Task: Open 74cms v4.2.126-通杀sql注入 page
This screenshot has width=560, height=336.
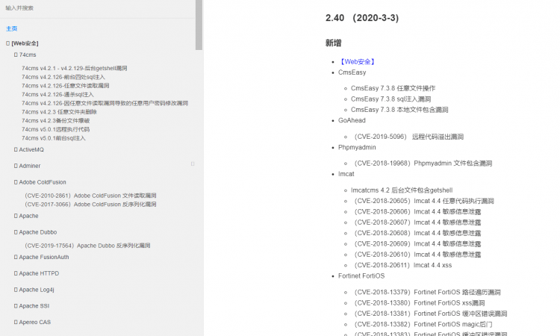Action: [x=57, y=95]
